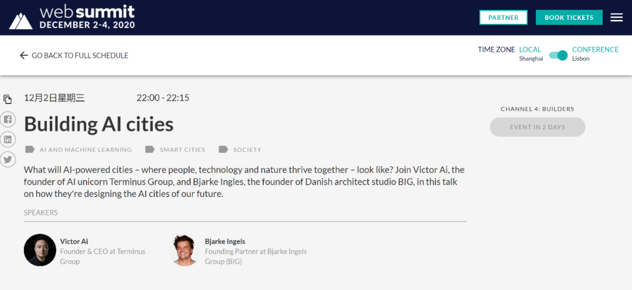Viewport: 632px width, 290px height.
Task: Click the Society tag icon
Action: point(224,150)
